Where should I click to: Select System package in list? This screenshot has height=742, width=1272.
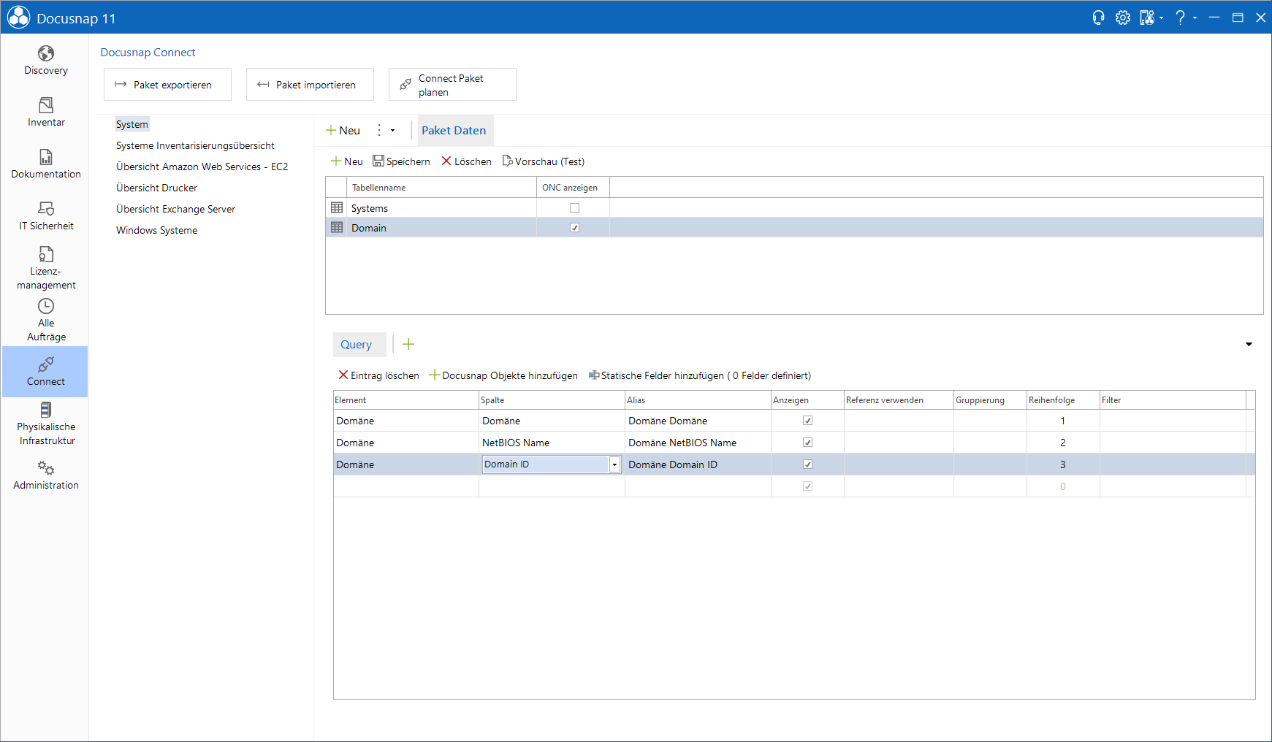pyautogui.click(x=132, y=125)
